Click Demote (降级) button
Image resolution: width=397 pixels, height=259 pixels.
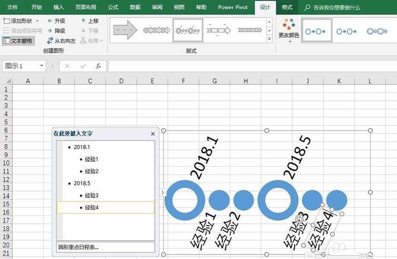click(x=57, y=31)
